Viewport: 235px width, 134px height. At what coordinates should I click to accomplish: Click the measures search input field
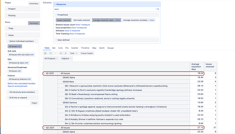[x=105, y=9]
